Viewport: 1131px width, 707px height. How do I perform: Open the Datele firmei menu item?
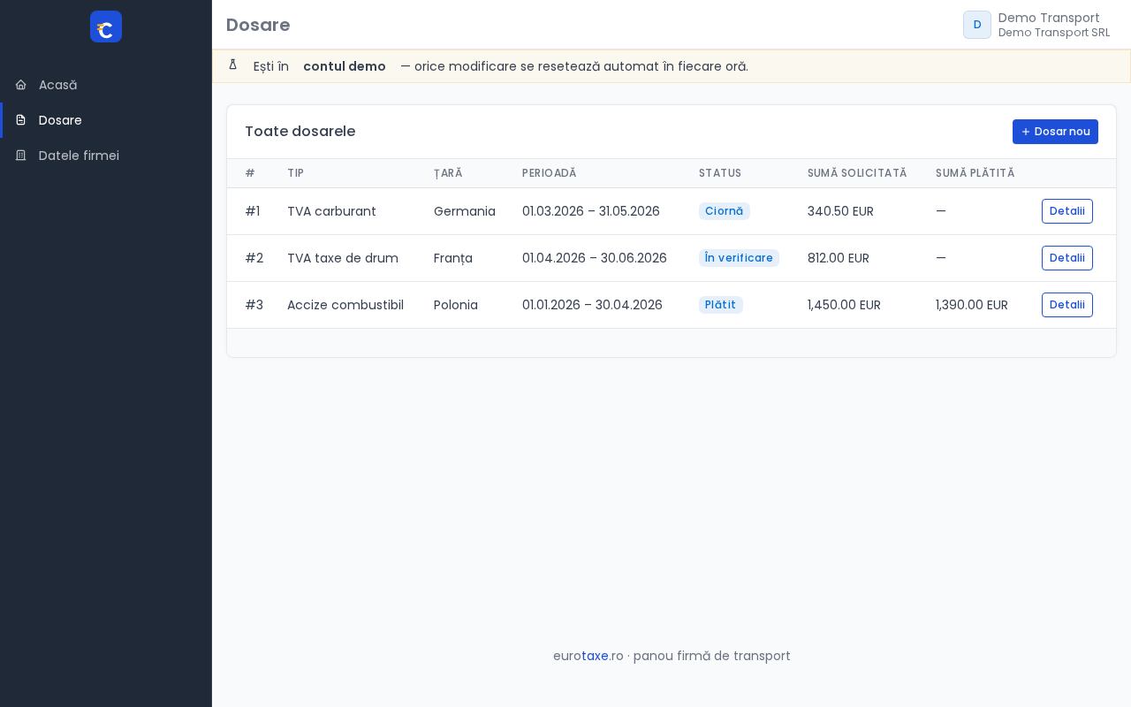[x=106, y=156]
